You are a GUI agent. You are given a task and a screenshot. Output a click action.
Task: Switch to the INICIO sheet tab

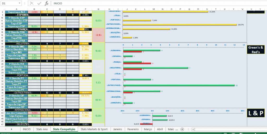pyautogui.click(x=27, y=129)
